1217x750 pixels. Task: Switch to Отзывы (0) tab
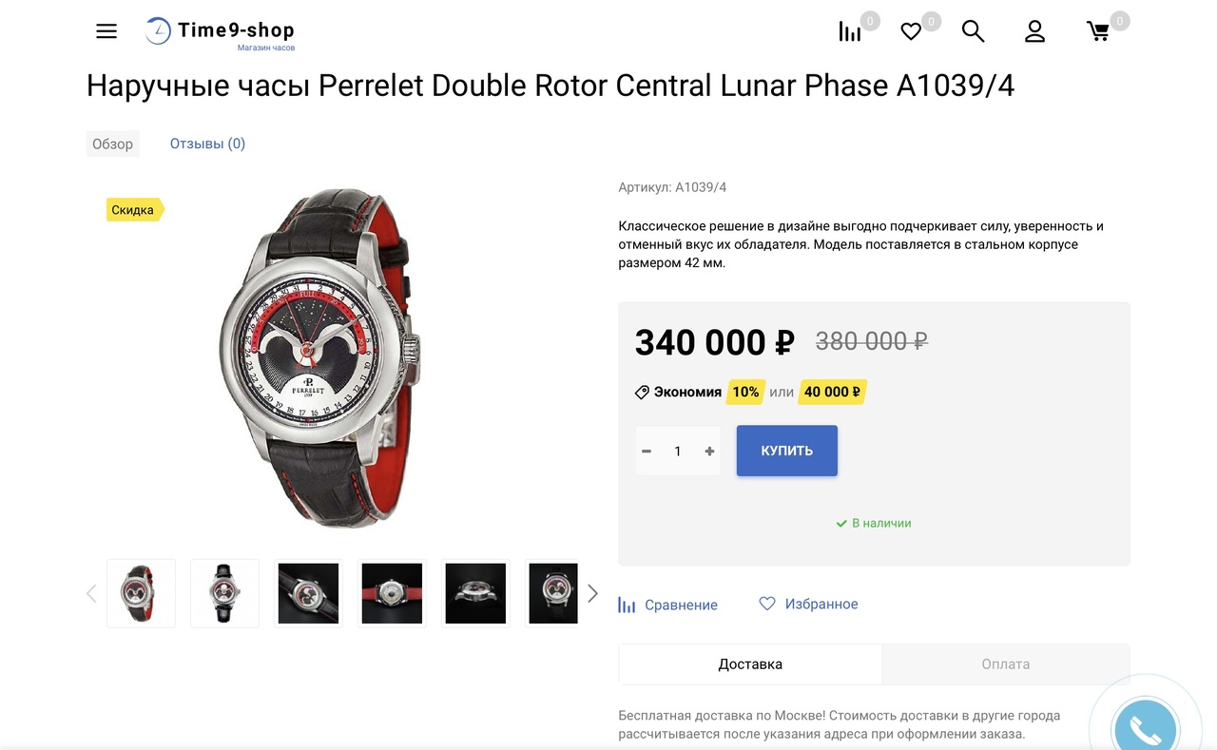tap(207, 144)
